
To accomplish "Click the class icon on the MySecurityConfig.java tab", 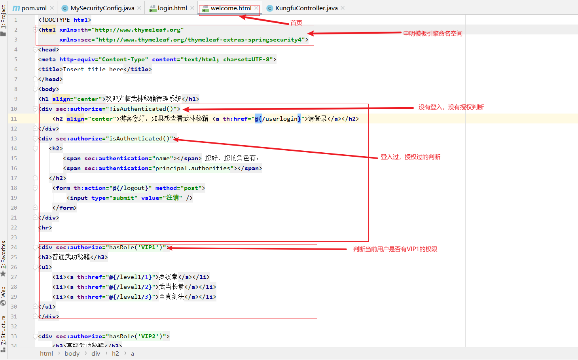I will pyautogui.click(x=65, y=8).
